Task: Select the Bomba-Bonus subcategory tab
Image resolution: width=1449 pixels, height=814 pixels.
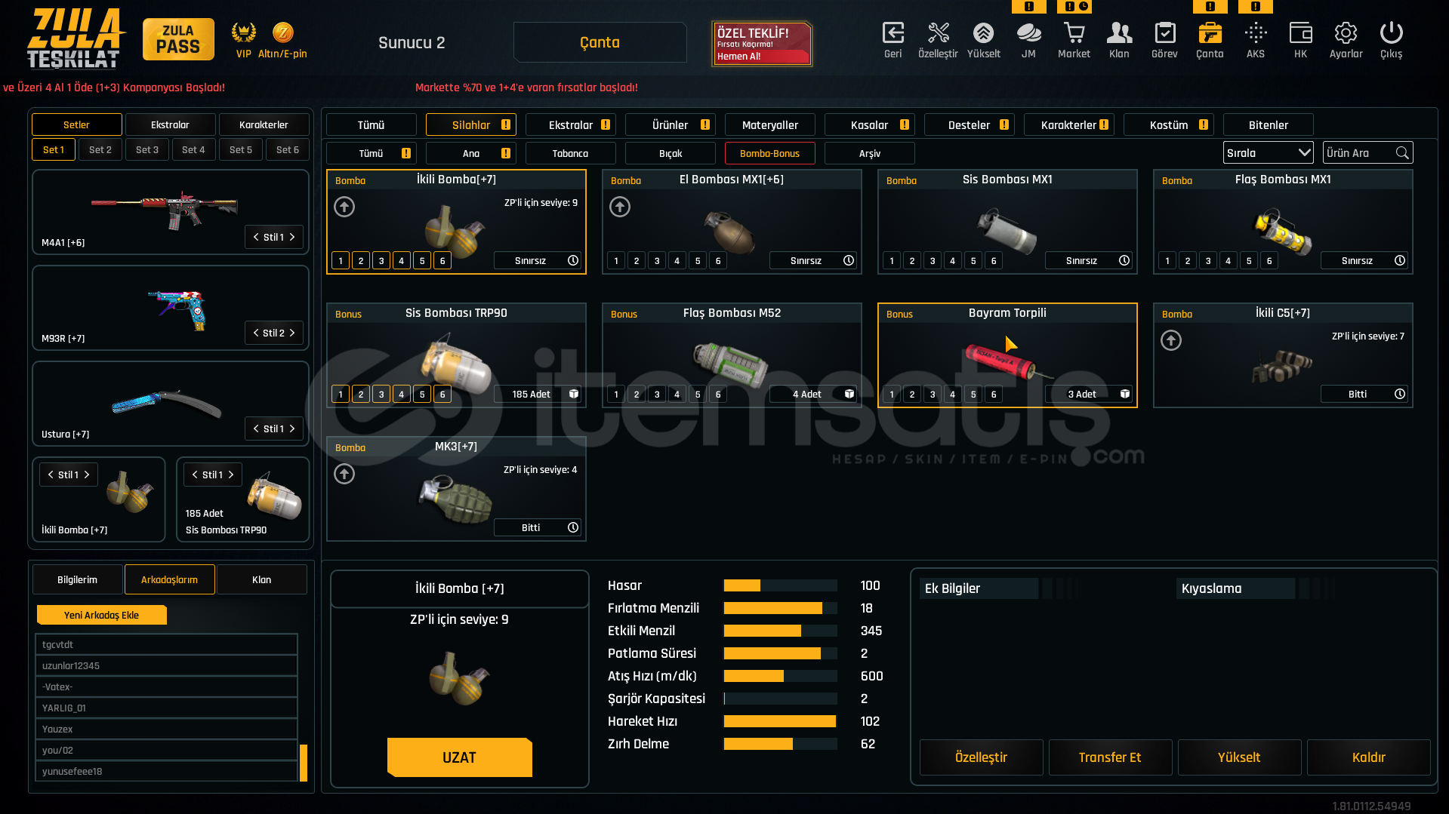Action: [x=769, y=153]
